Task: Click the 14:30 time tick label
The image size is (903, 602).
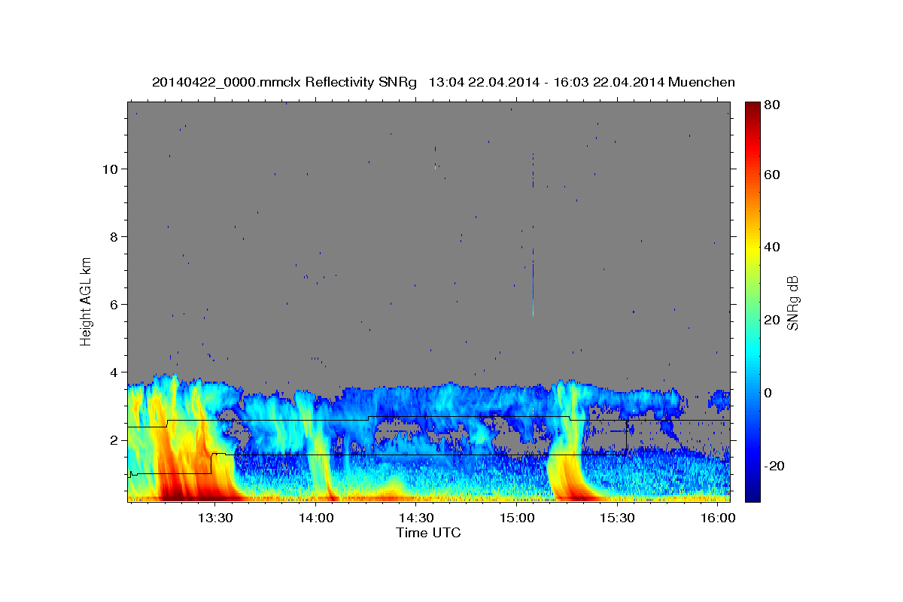Action: click(x=416, y=518)
